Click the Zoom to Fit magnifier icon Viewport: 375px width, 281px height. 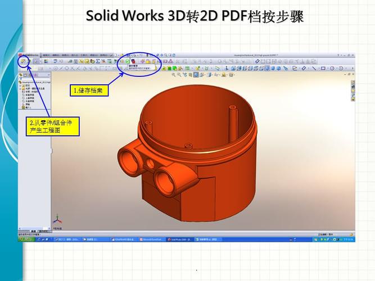[x=174, y=75]
